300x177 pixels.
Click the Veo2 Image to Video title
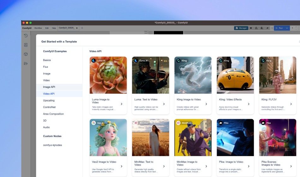(104, 162)
